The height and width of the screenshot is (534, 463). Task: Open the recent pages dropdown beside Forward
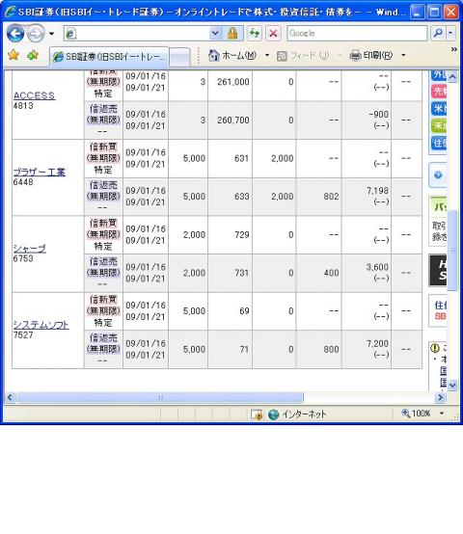pyautogui.click(x=51, y=34)
